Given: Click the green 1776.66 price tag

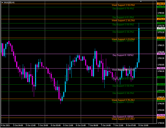Looking at the screenshot, I should [x=161, y=23].
